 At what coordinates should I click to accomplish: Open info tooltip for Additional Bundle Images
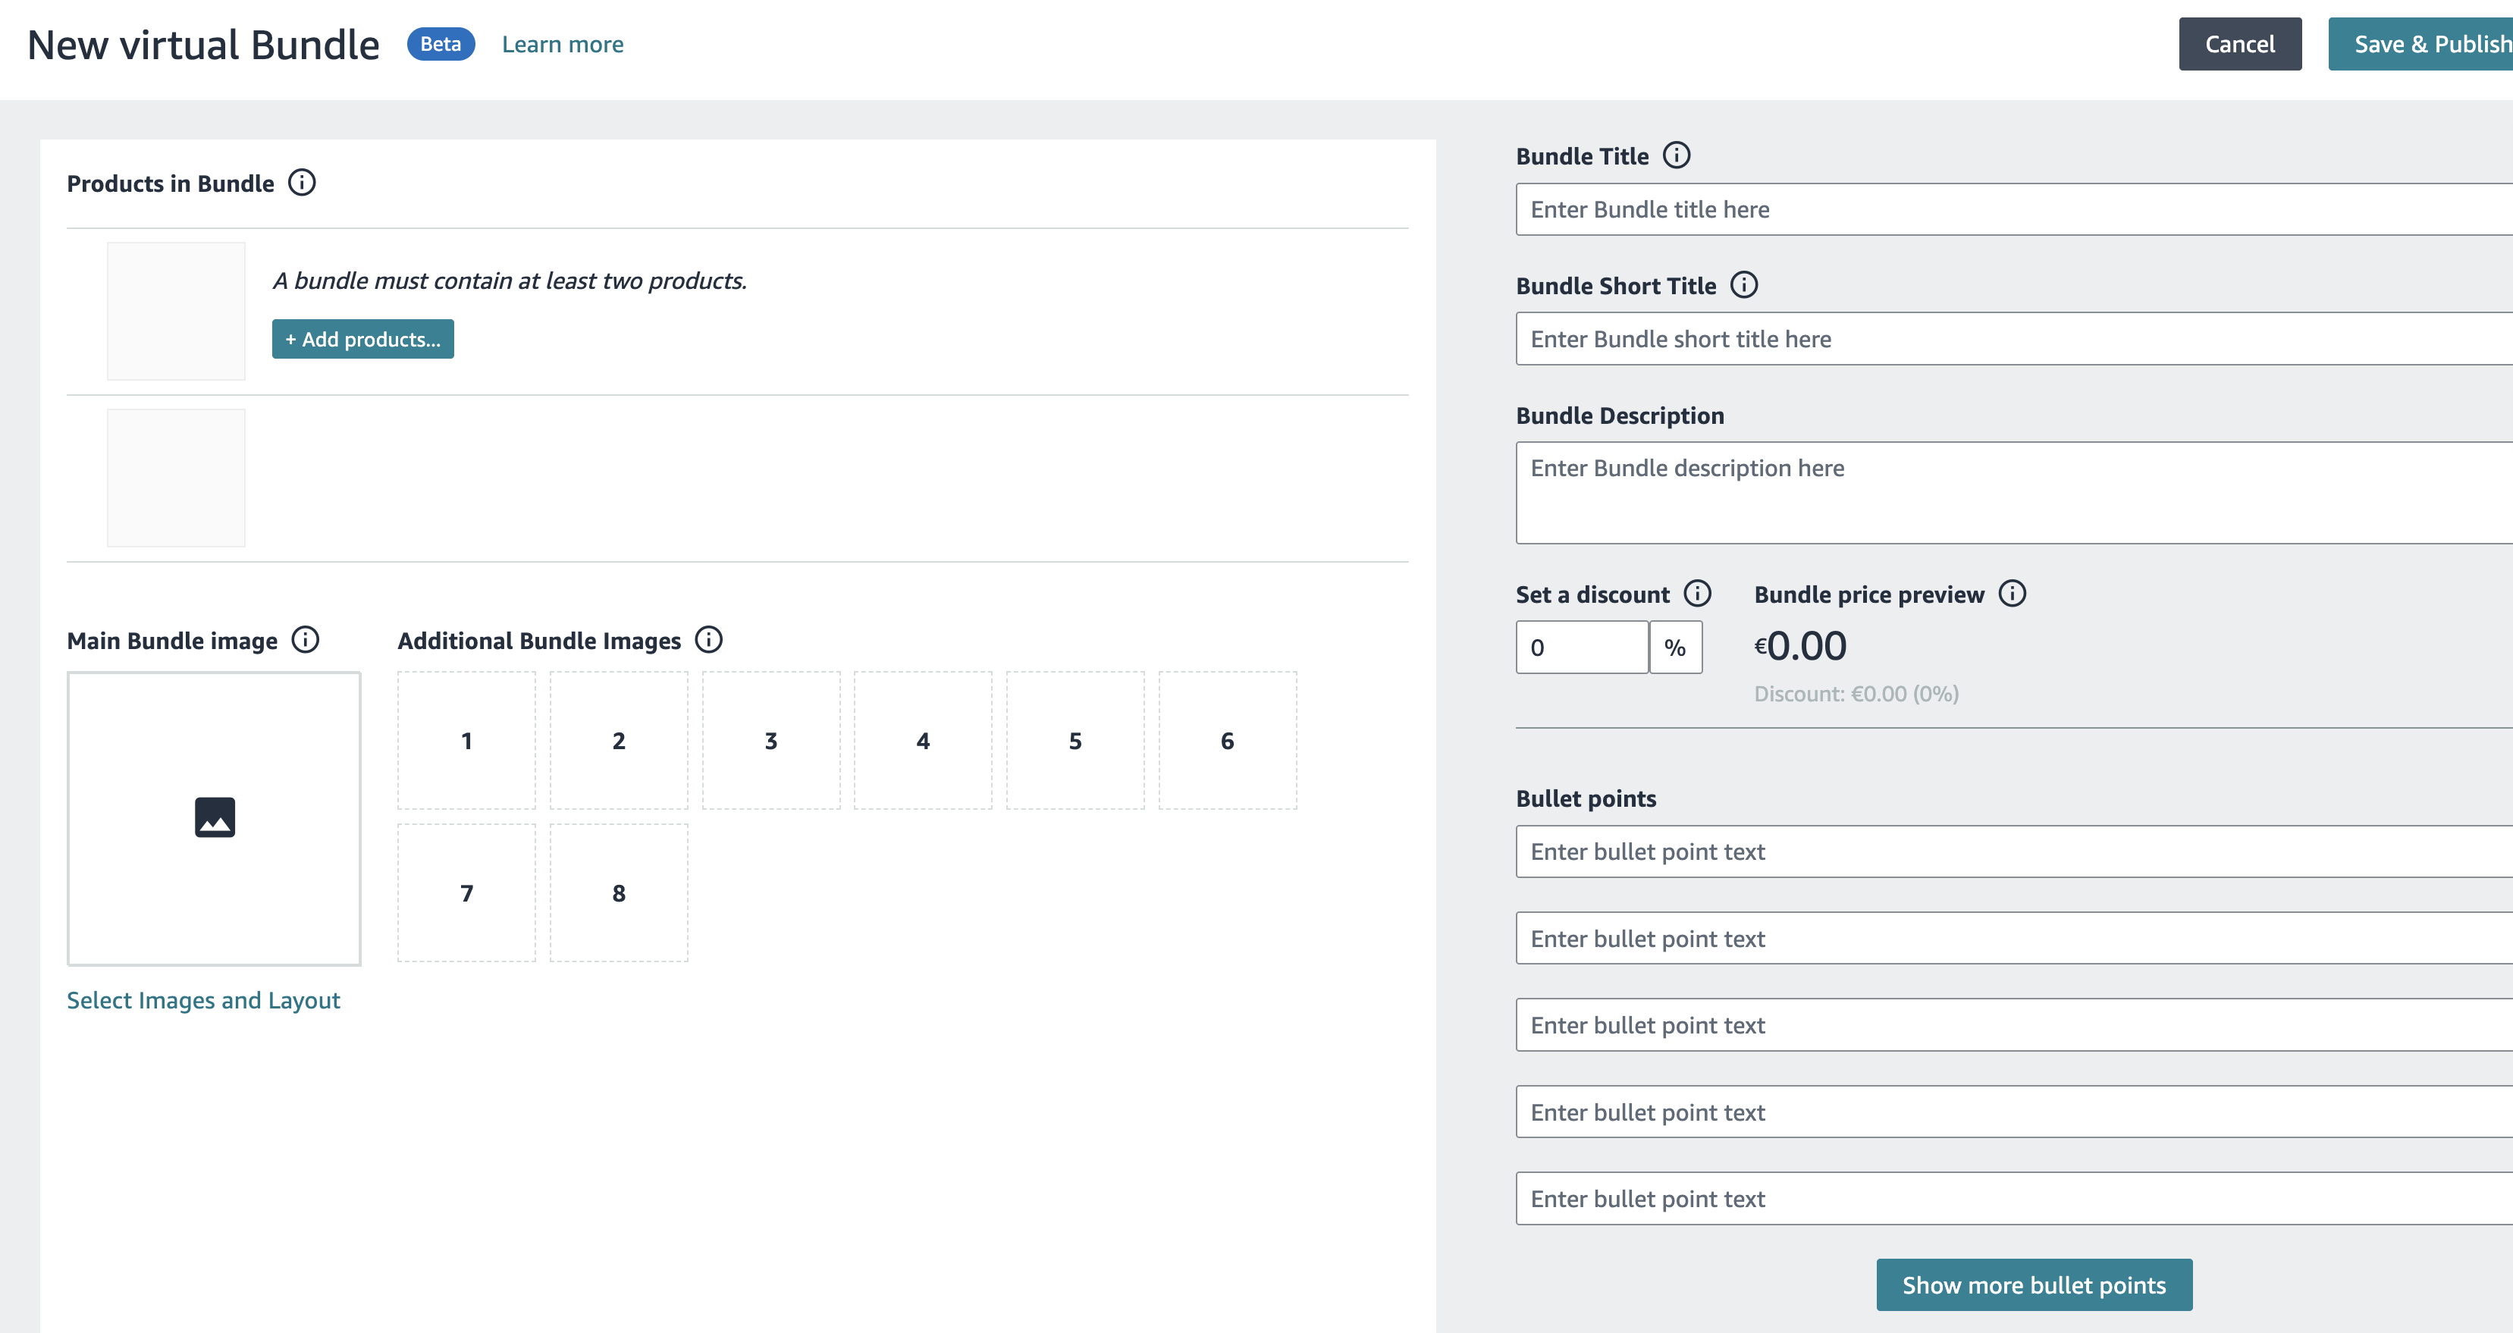coord(708,640)
